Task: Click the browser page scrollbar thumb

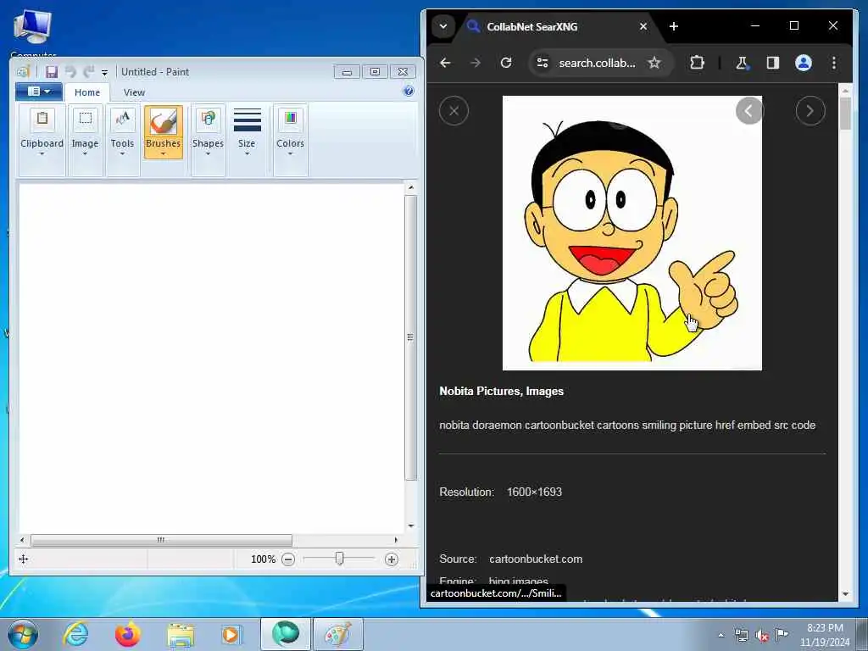Action: pos(845,114)
